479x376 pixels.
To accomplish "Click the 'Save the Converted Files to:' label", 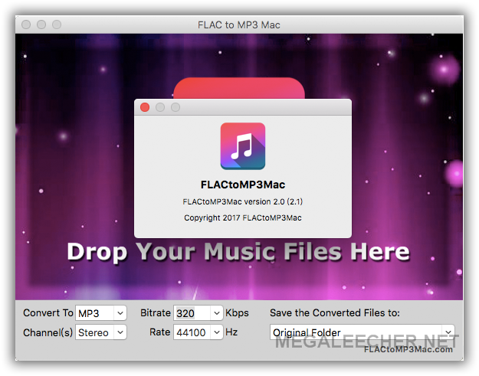I will click(x=335, y=313).
